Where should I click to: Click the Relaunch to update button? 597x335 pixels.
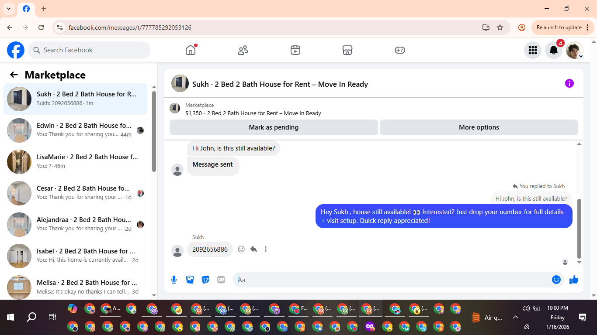click(x=563, y=27)
